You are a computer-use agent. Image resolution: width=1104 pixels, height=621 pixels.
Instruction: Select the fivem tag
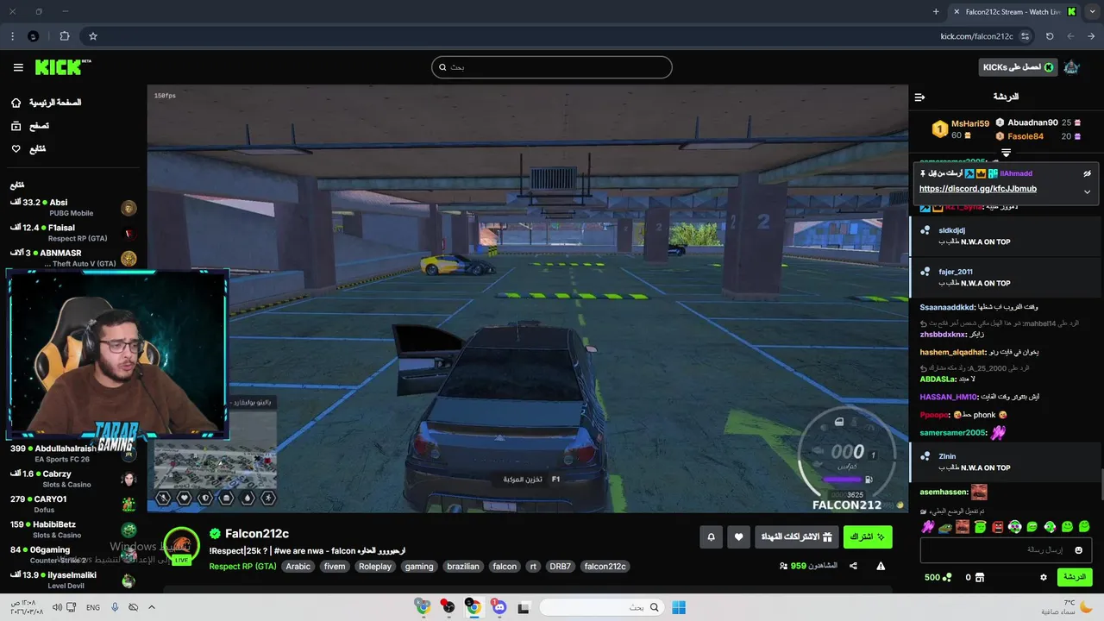pos(335,567)
